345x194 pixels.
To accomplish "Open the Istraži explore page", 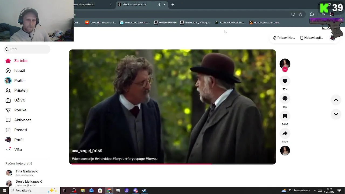I will click(15, 71).
